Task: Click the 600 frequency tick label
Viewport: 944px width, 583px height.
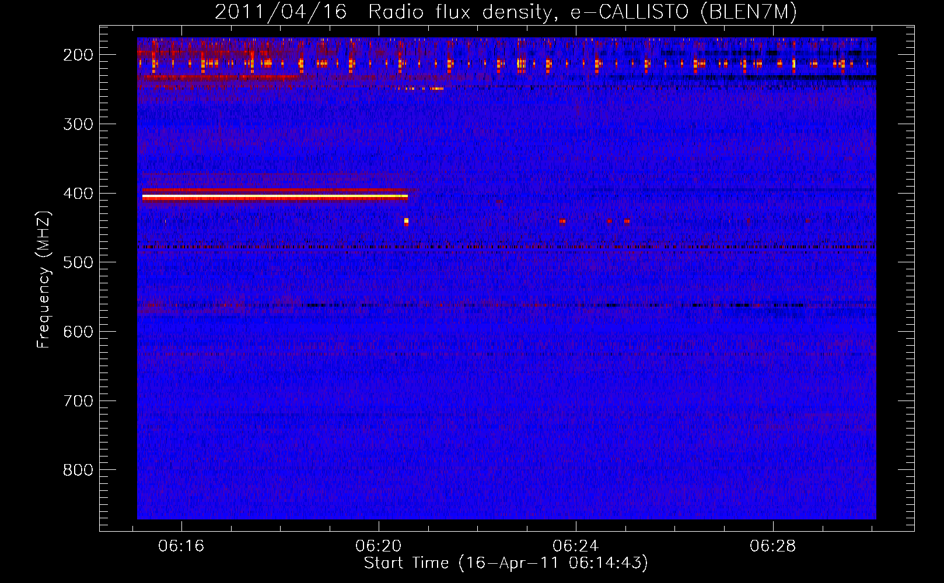Action: (x=78, y=332)
